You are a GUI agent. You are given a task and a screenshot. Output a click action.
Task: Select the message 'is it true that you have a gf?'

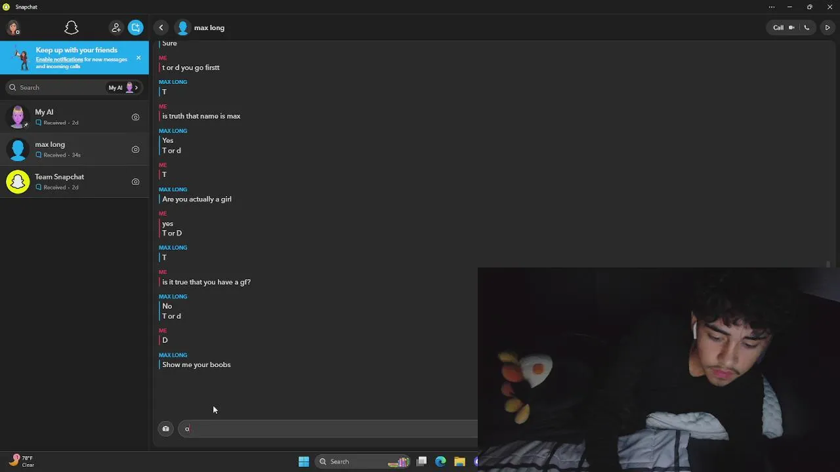(207, 282)
